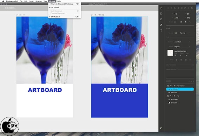
Task: Click the last align icon in top row
Action: tap(192, 8)
